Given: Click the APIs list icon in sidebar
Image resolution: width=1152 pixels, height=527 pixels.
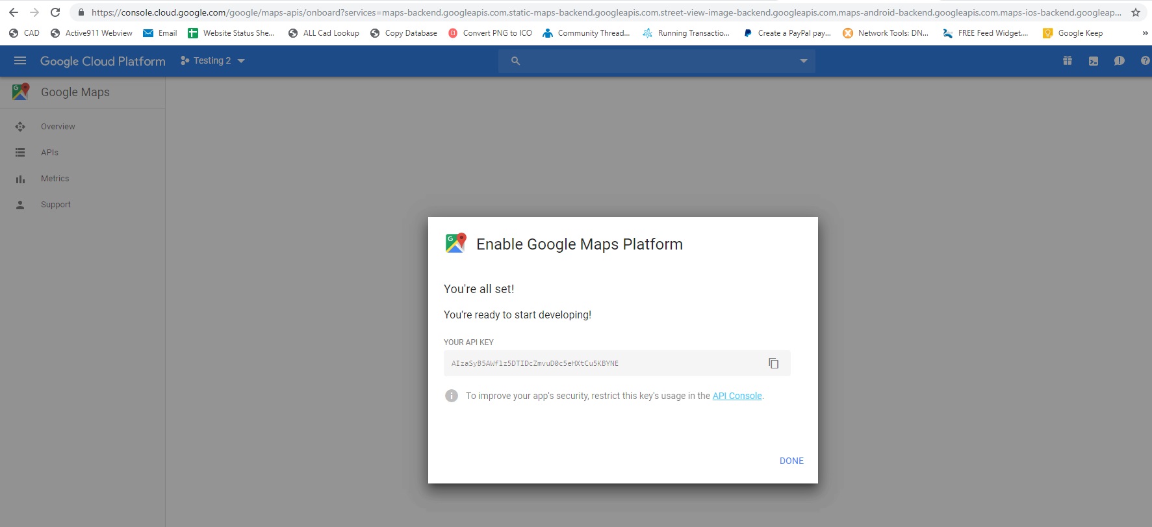Looking at the screenshot, I should (20, 153).
